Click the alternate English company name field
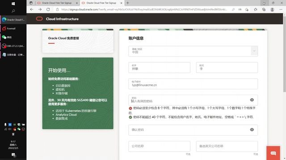This screenshot has height=160, width=286. pyautogui.click(x=227, y=146)
